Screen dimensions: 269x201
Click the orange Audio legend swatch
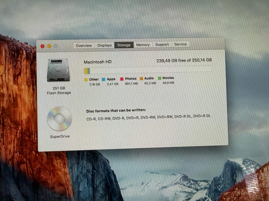coord(141,78)
